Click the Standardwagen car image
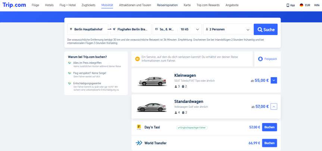The height and width of the screenshot is (151, 322). coord(152,107)
